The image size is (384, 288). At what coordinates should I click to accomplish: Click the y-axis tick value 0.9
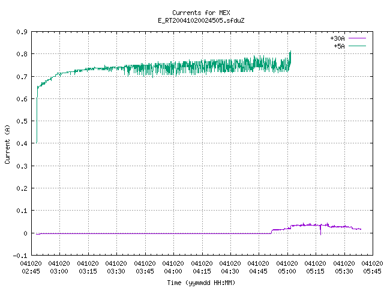[x=22, y=32]
